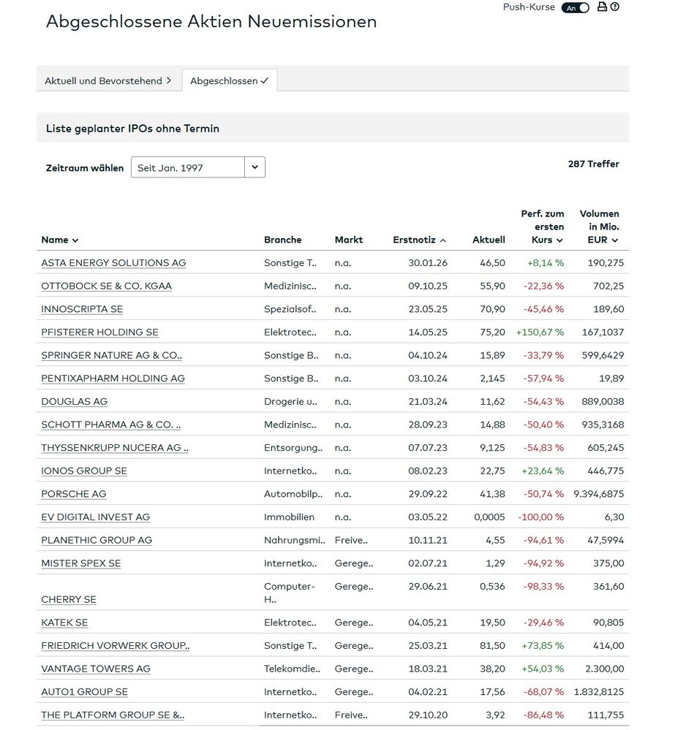This screenshot has width=683, height=730.
Task: Open IONOS GROUP SE link
Action: click(84, 471)
